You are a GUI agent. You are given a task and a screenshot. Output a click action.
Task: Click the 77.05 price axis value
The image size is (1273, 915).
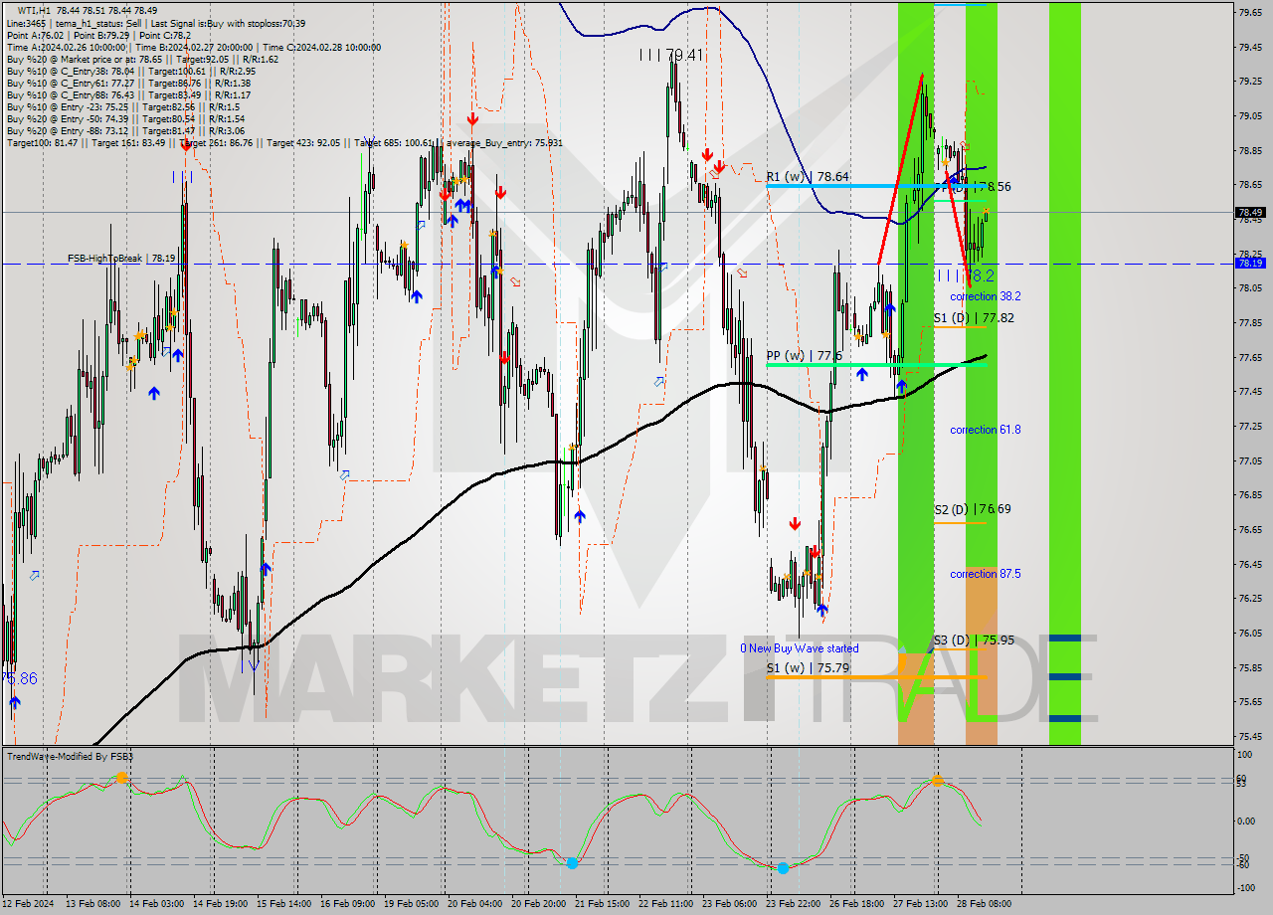point(1250,460)
